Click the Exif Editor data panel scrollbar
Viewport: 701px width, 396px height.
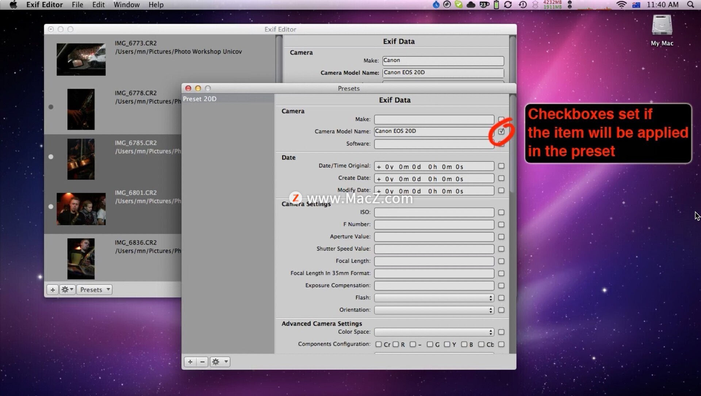513,59
